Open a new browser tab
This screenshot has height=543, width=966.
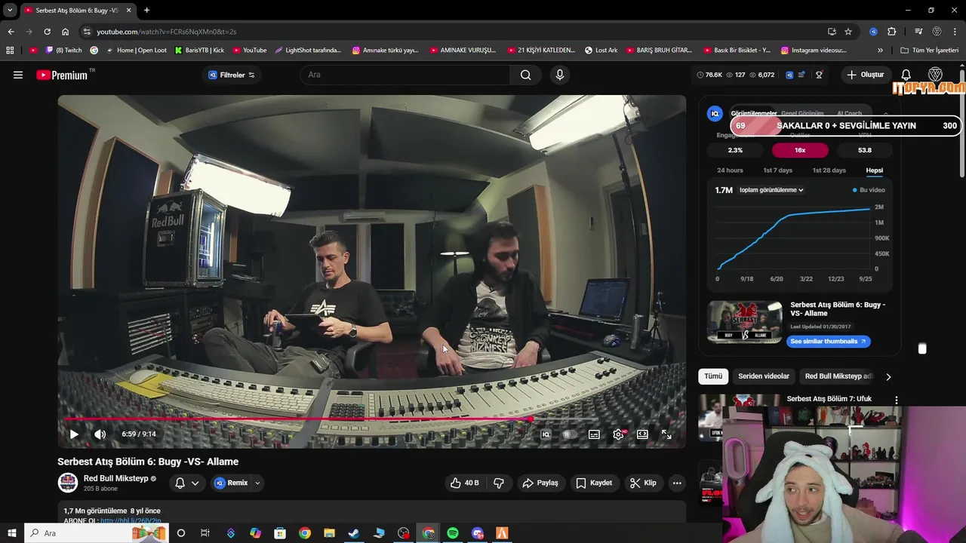(146, 11)
